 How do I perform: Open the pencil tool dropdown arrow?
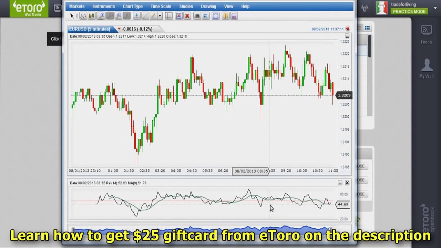(x=160, y=16)
